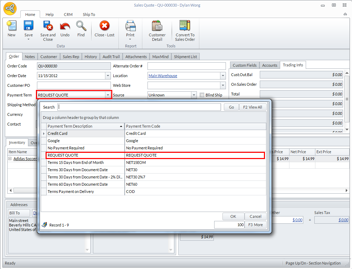Click F2 View All button
352x269 pixels.
[x=253, y=107]
